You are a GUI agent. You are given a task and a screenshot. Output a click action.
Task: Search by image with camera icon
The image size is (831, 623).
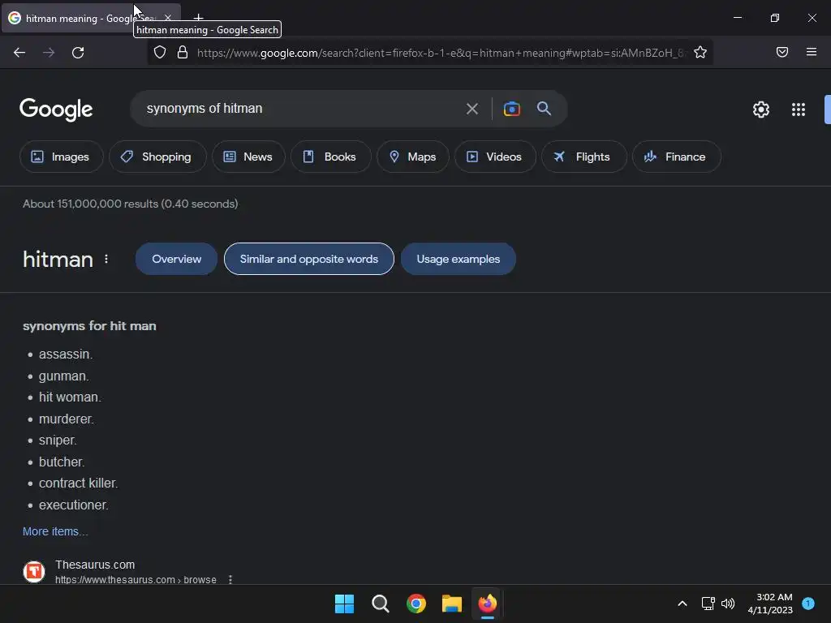[512, 109]
